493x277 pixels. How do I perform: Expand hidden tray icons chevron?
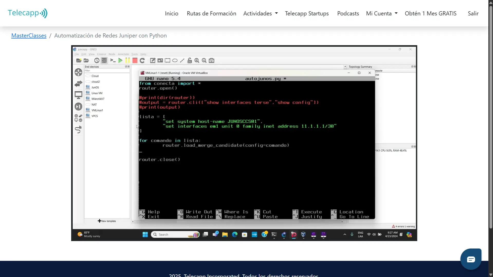(345, 234)
